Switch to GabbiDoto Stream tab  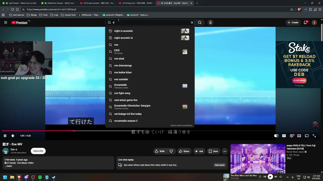[x=59, y=3]
